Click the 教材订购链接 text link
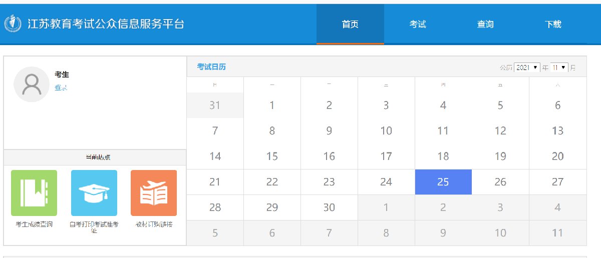 click(x=154, y=224)
